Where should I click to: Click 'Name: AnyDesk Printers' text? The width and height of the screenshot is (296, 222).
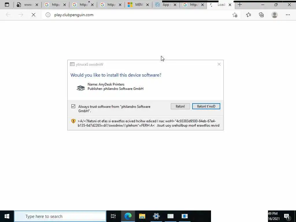coord(106,84)
